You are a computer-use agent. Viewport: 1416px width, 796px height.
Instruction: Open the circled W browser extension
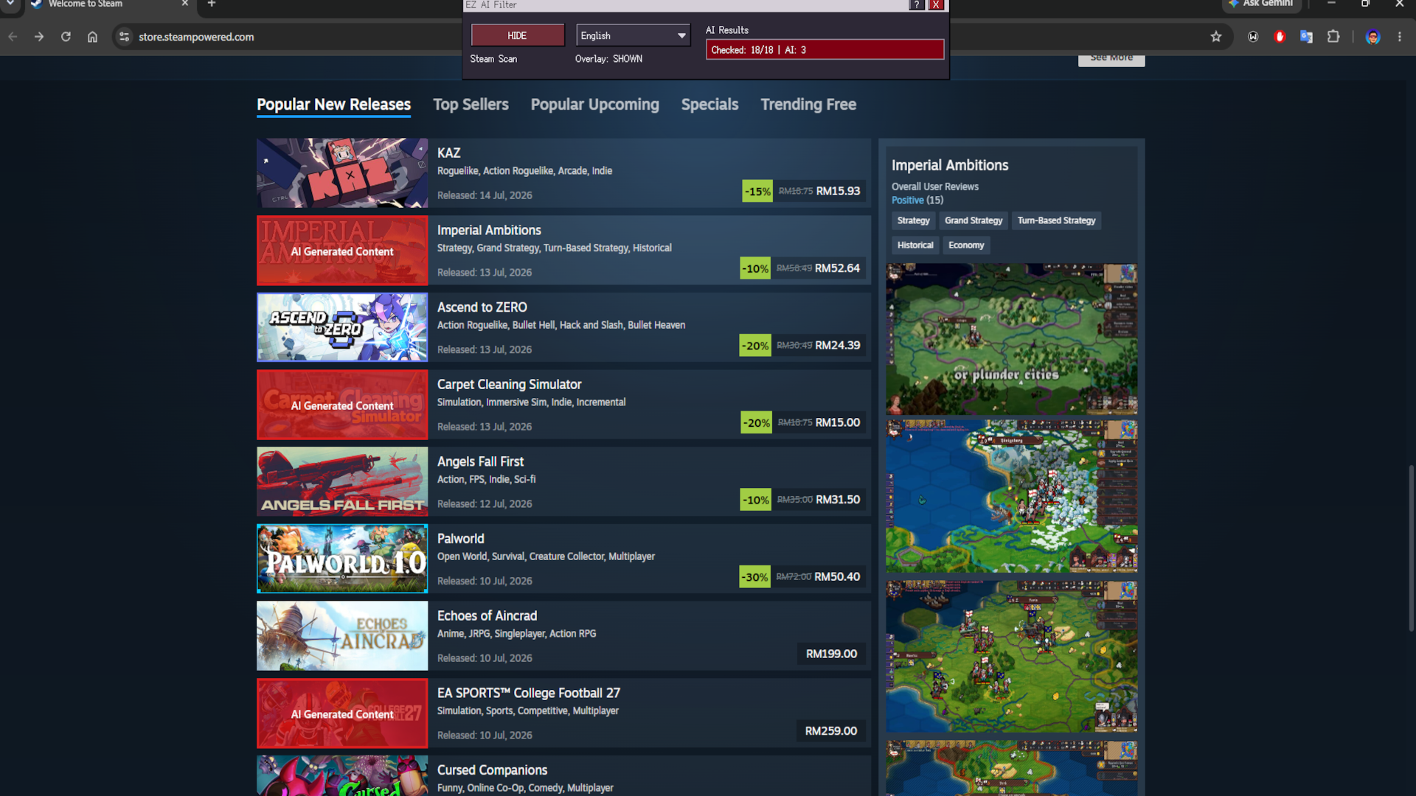[1253, 37]
